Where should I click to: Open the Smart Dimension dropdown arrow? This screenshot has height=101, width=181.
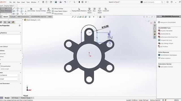pyautogui.click(x=6, y=14)
